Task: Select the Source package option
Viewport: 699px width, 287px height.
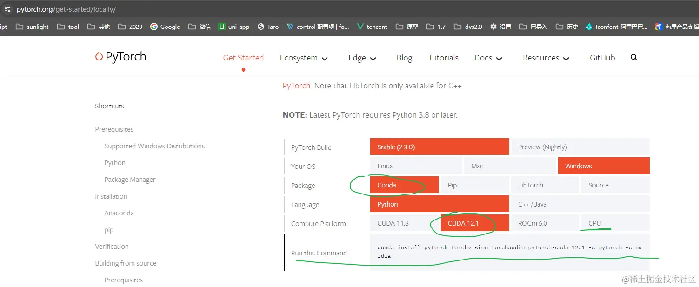Action: (615, 185)
